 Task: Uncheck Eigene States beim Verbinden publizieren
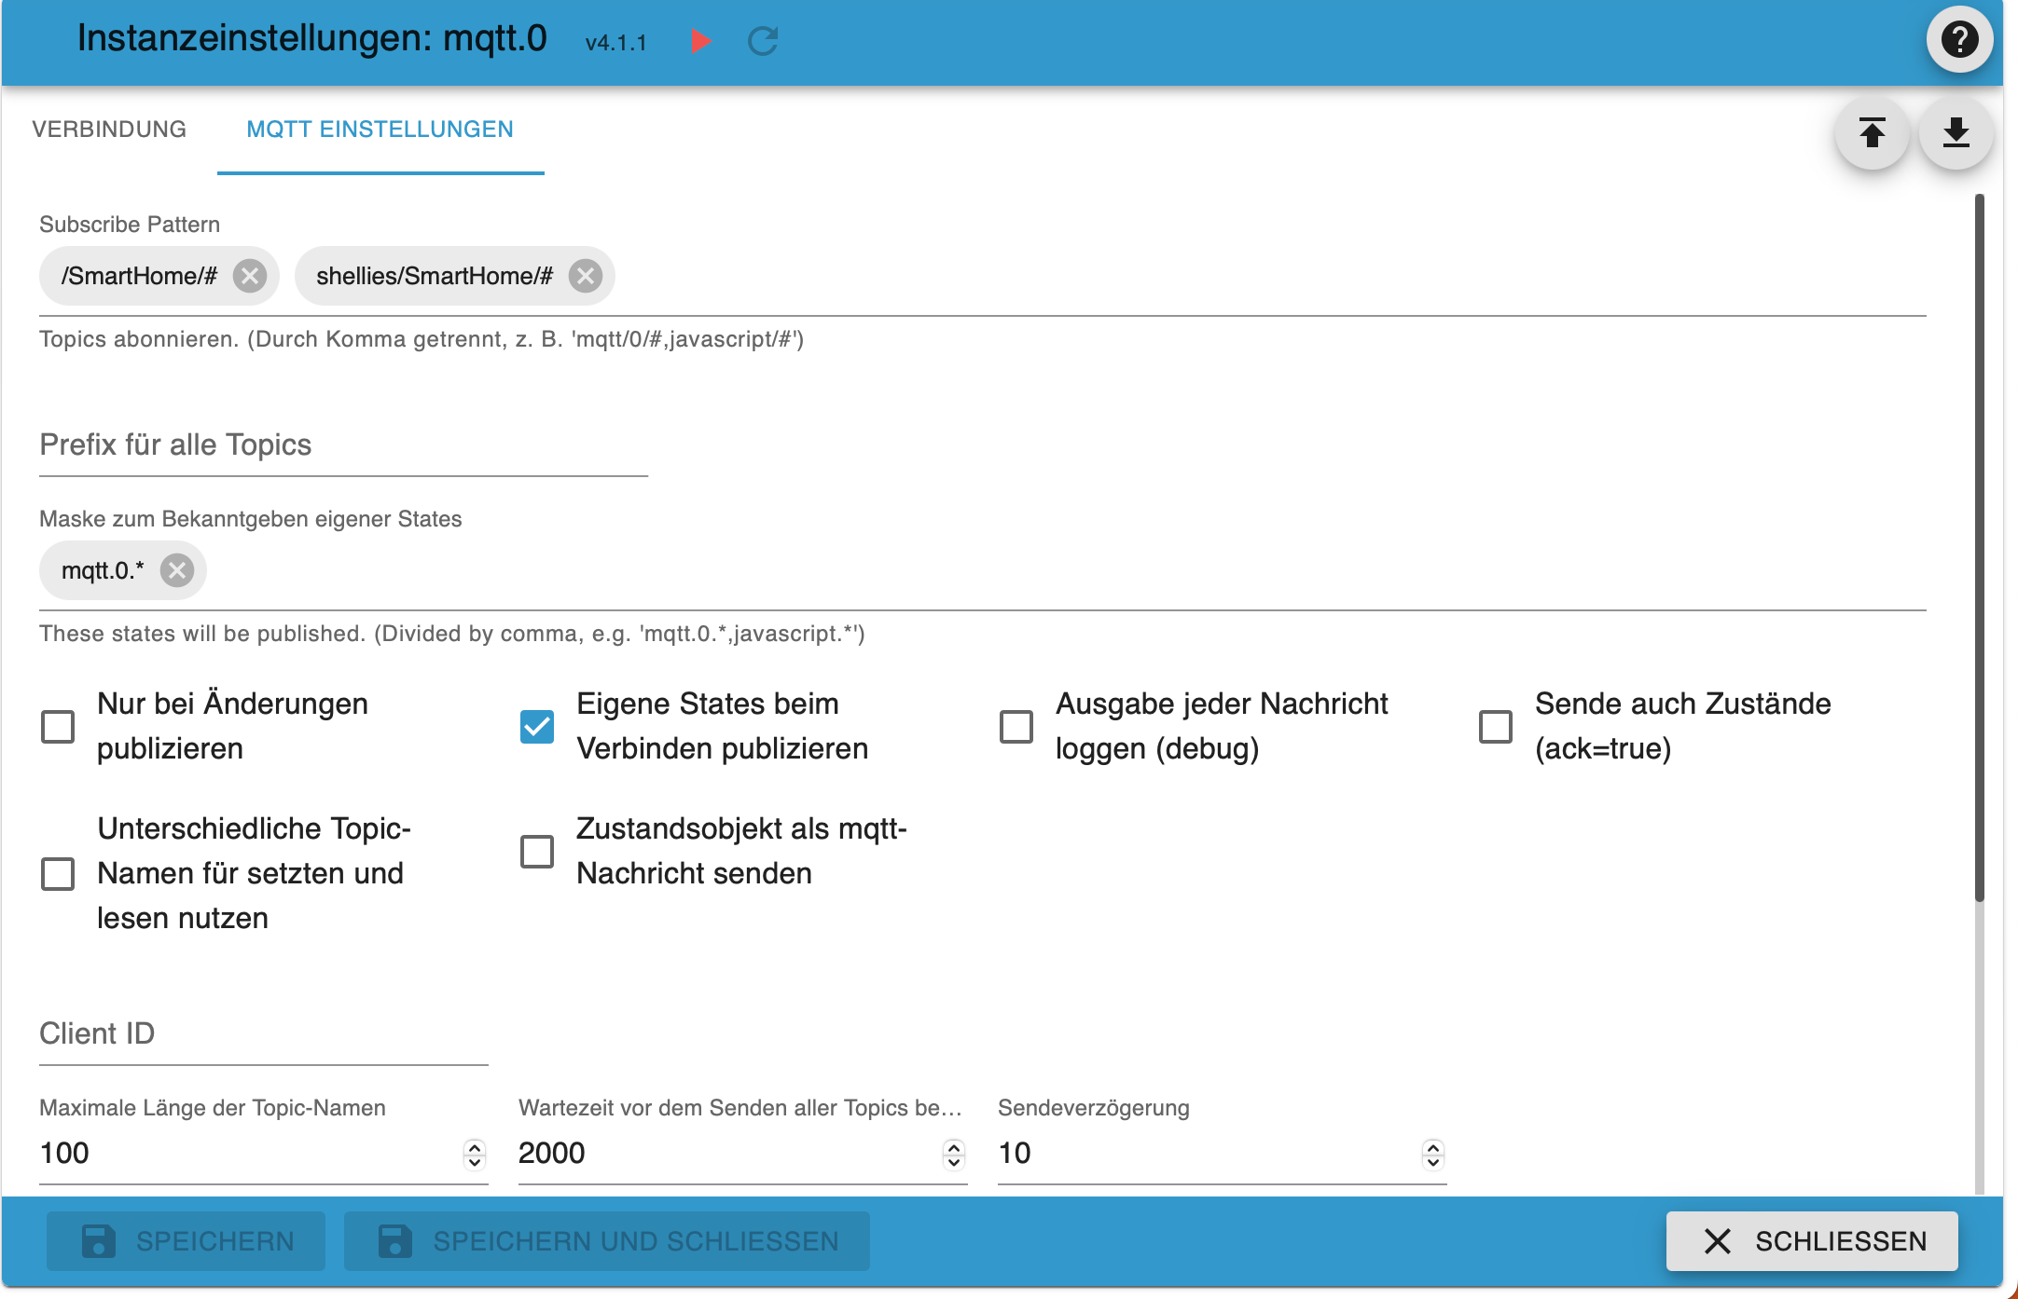(x=537, y=726)
